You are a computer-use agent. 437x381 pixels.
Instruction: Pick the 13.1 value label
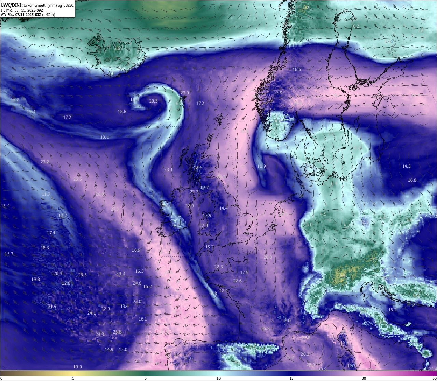[x=104, y=137]
